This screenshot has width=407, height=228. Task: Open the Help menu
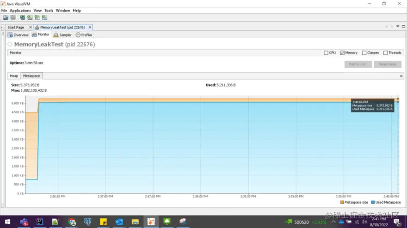(77, 11)
